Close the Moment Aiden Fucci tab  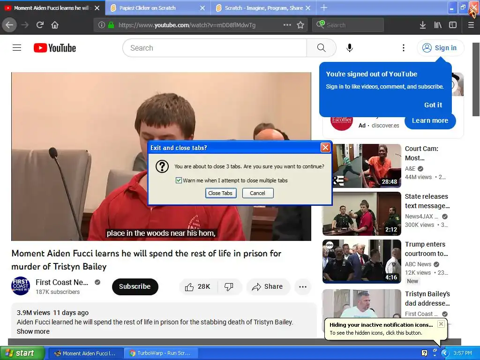pyautogui.click(x=97, y=8)
